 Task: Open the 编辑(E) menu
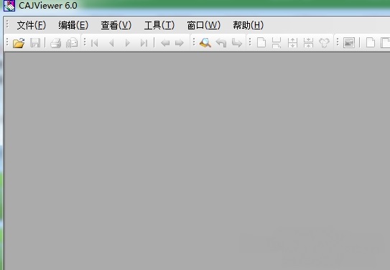73,25
